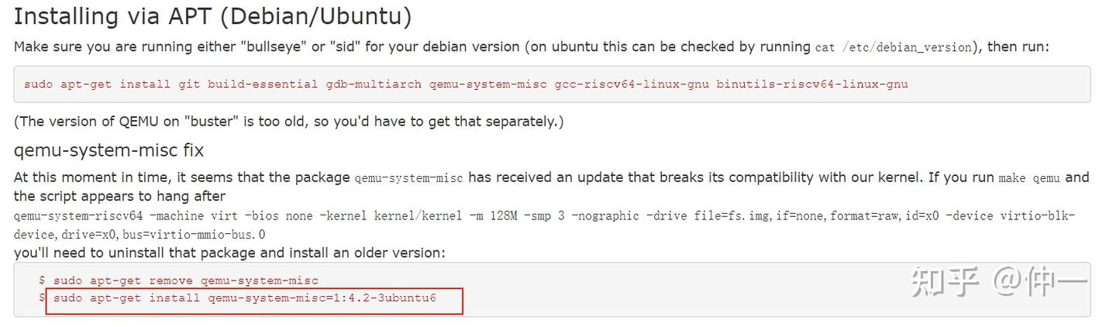
Task: Click the inline code "make qemu"
Action: point(1030,178)
